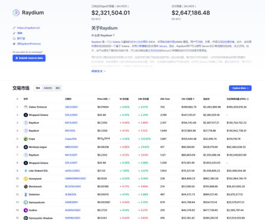
Task: Click the Solana link in description
Action: (116, 42)
